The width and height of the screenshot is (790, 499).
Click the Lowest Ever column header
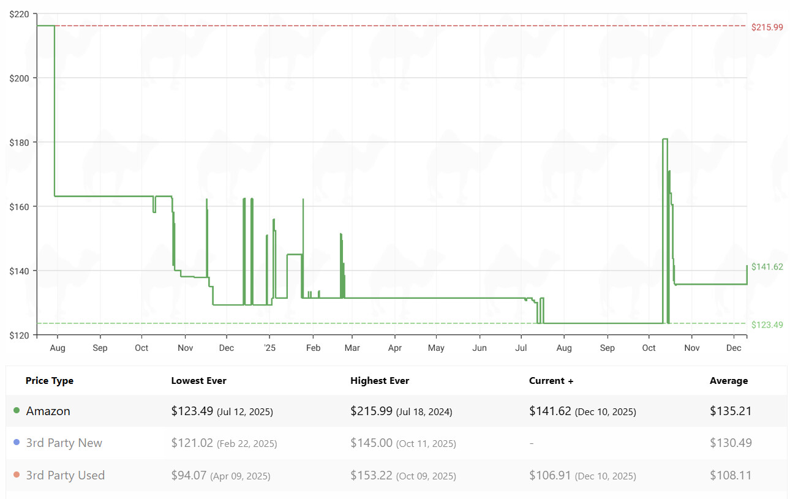click(198, 381)
